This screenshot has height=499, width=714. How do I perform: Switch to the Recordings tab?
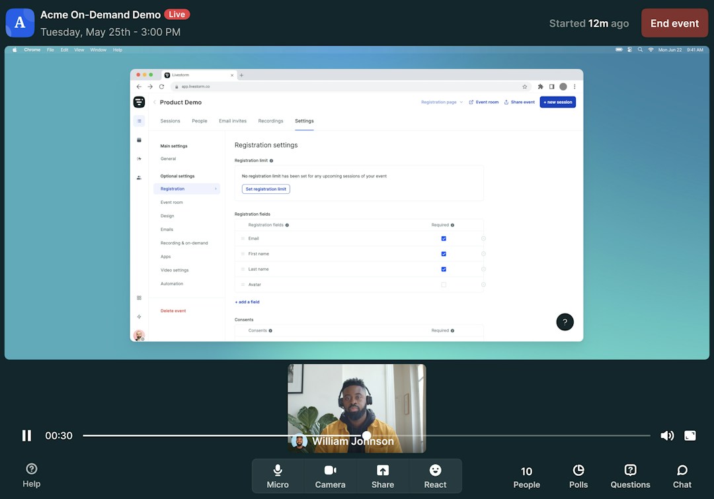click(x=270, y=120)
